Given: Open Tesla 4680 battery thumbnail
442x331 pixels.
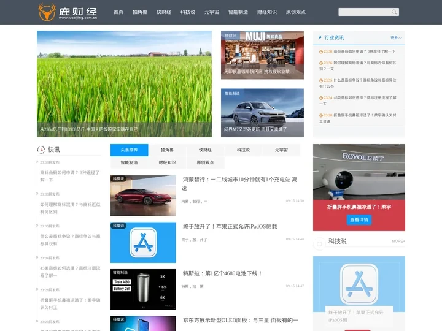Looking at the screenshot, I should pyautogui.click(x=143, y=289).
